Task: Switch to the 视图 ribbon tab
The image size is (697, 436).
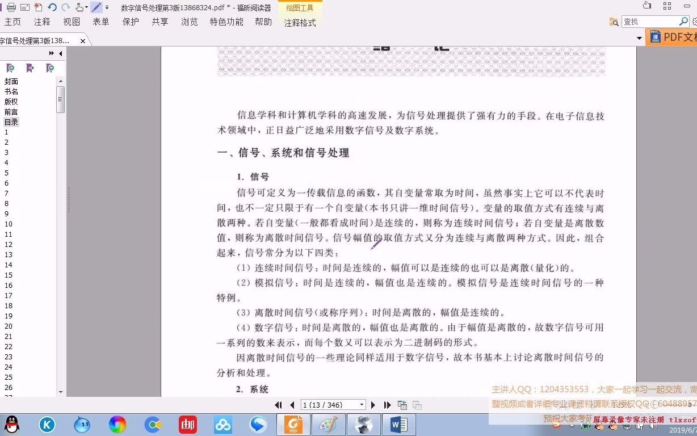Action: tap(71, 22)
